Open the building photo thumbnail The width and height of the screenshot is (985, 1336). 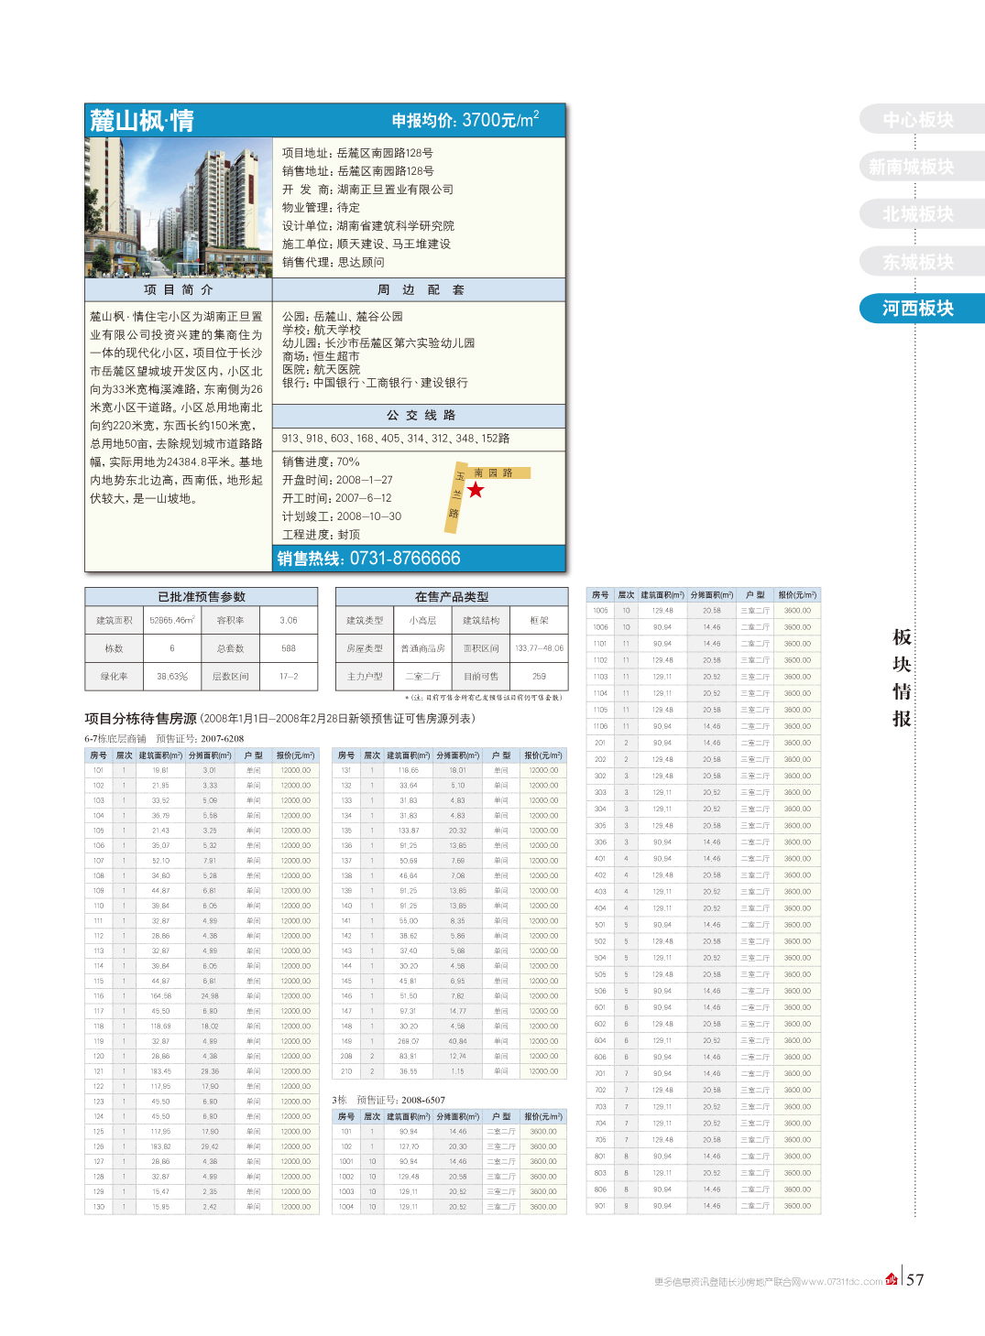click(179, 207)
